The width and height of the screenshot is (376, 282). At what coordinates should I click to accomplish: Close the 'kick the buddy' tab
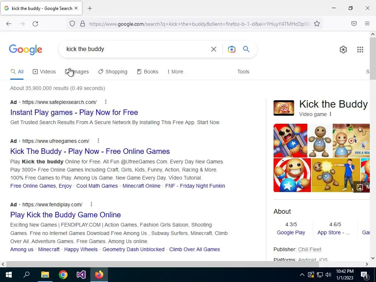pos(76,8)
